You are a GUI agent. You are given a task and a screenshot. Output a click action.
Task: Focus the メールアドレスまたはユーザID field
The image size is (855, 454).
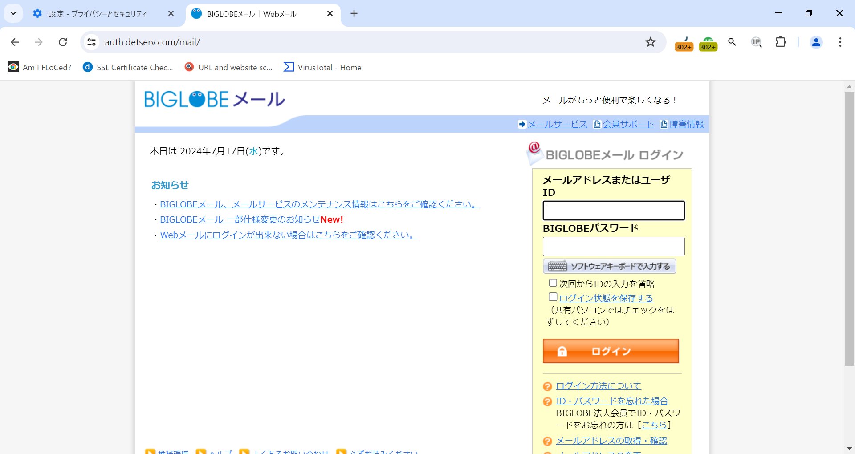coord(614,211)
